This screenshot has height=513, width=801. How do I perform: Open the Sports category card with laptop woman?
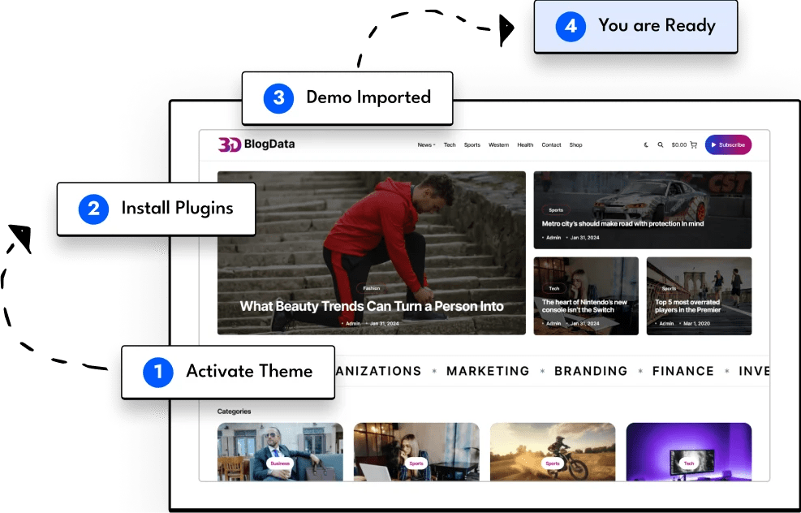point(416,451)
